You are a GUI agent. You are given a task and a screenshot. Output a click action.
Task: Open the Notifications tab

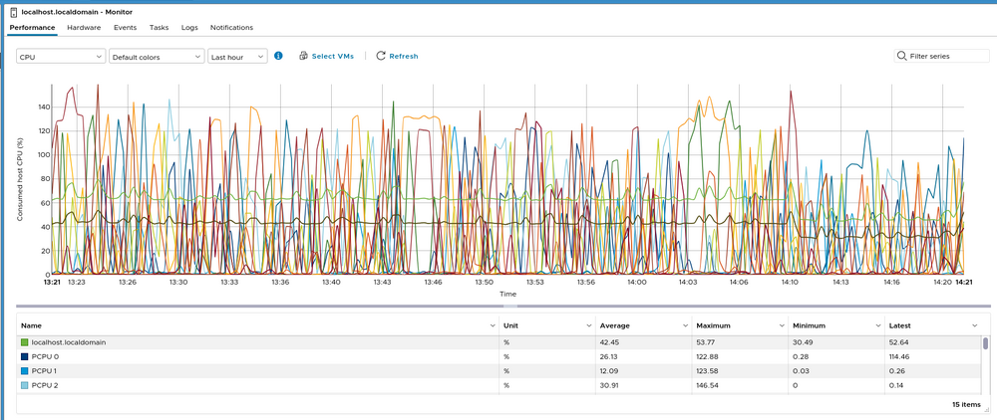tap(231, 28)
